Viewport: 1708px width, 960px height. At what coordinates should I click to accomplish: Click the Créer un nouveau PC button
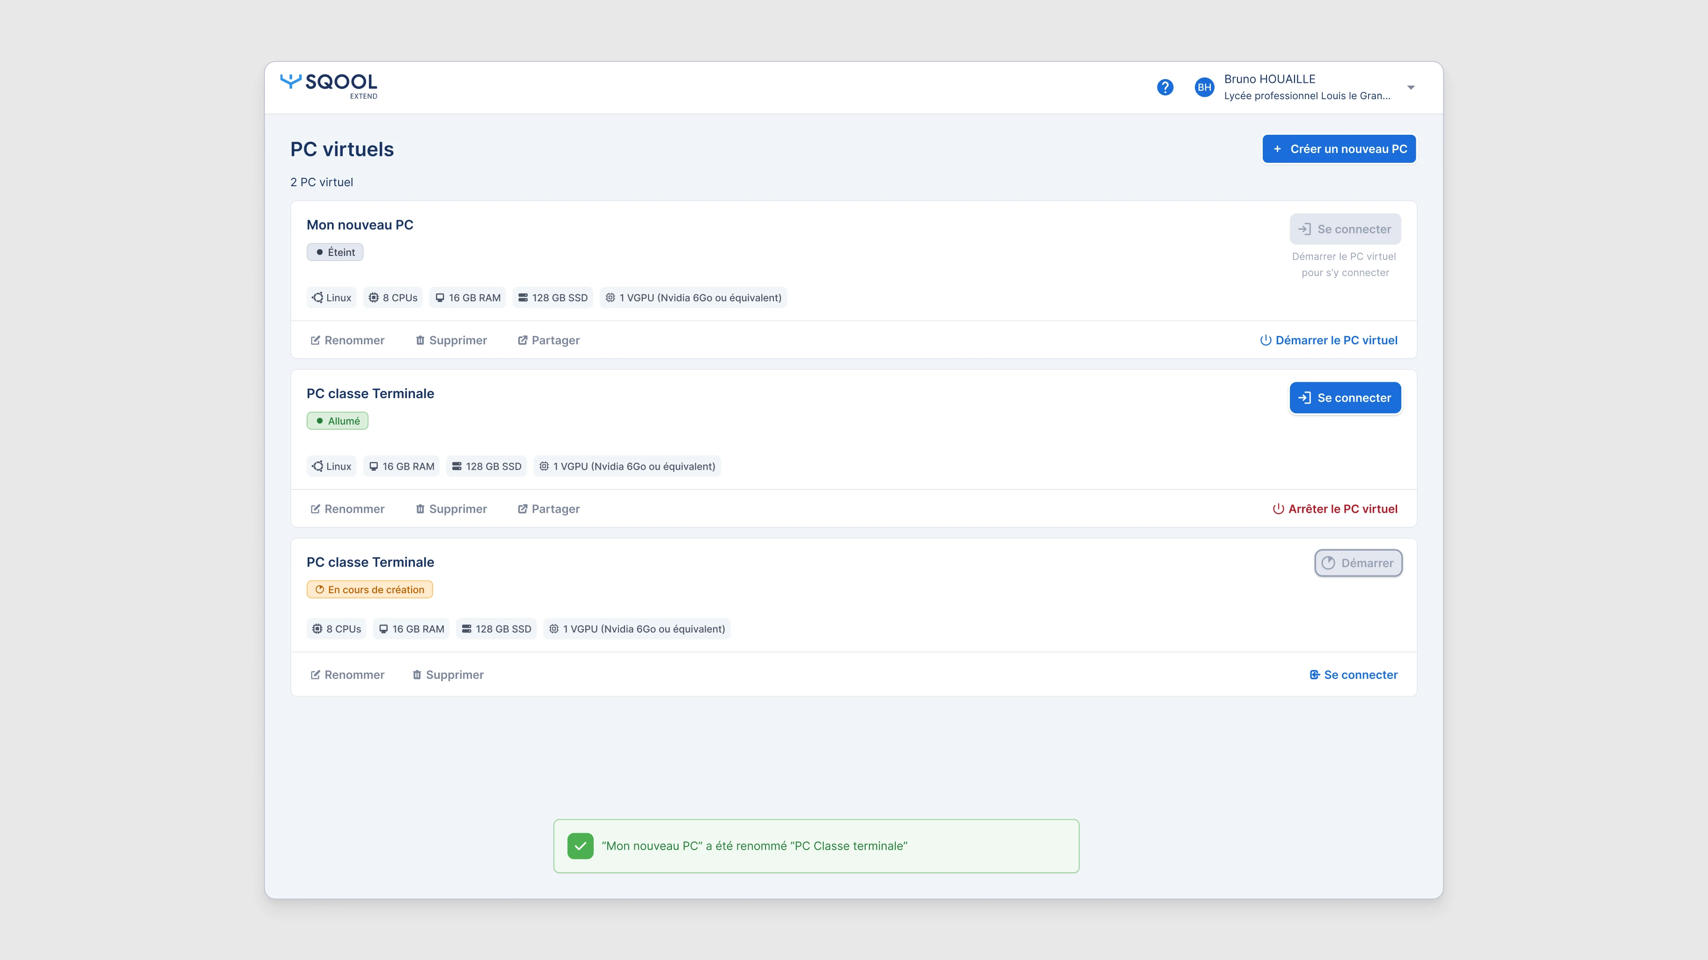coord(1339,148)
